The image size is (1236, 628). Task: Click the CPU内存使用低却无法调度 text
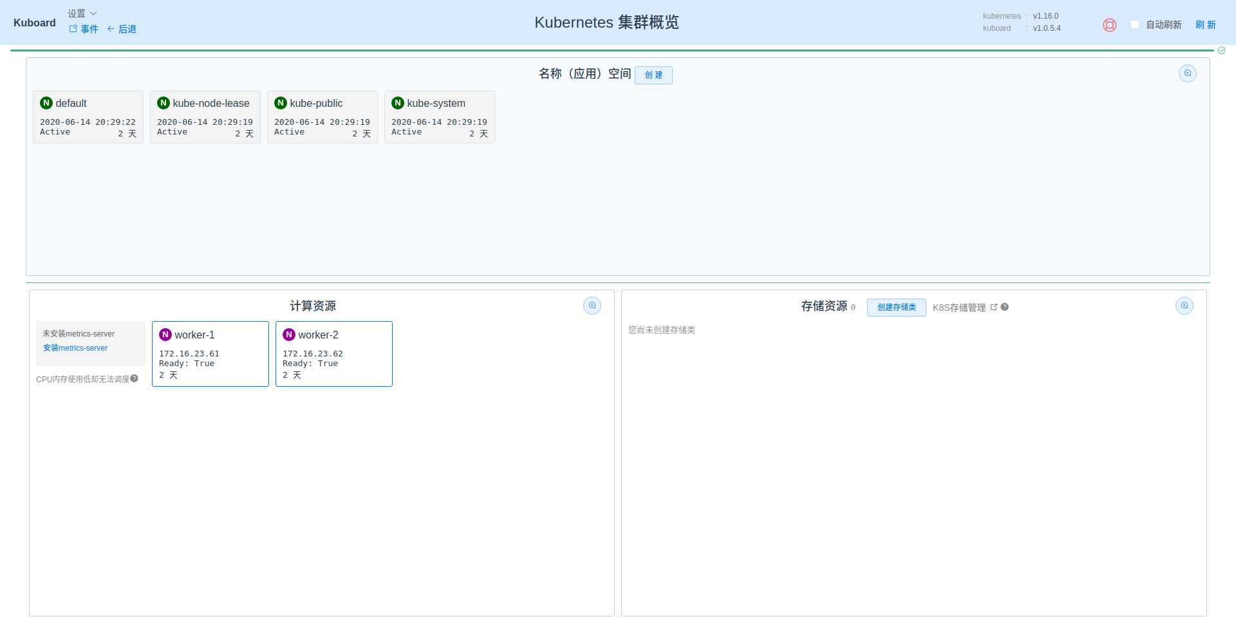82,379
